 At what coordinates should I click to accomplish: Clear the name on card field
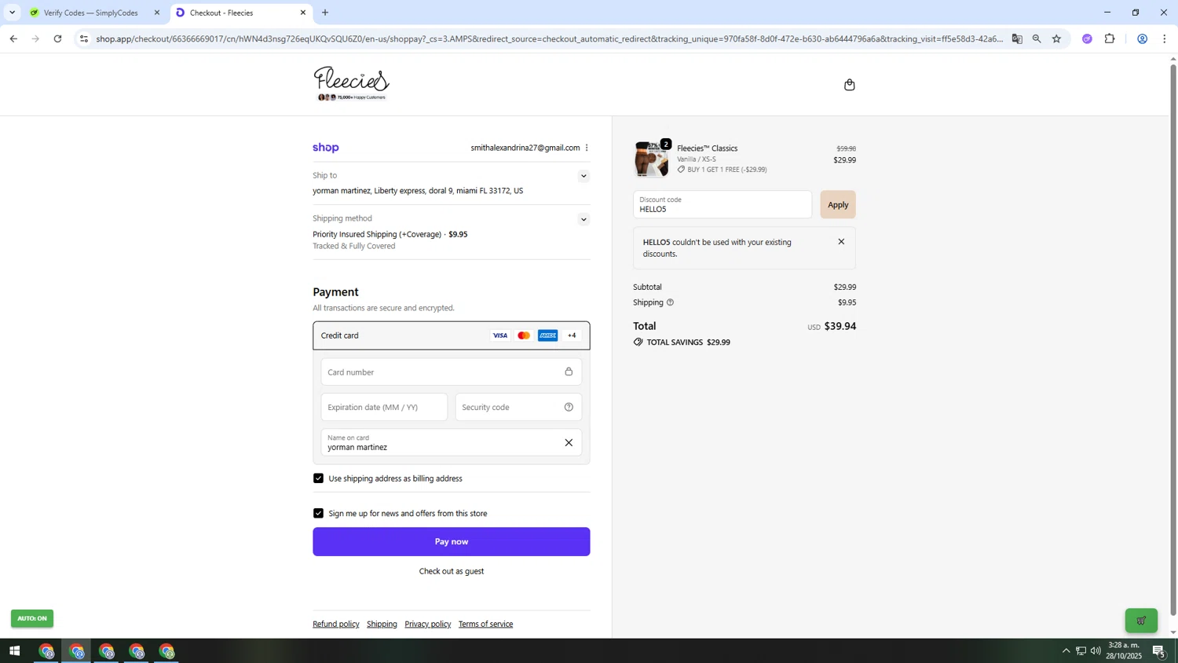point(569,442)
